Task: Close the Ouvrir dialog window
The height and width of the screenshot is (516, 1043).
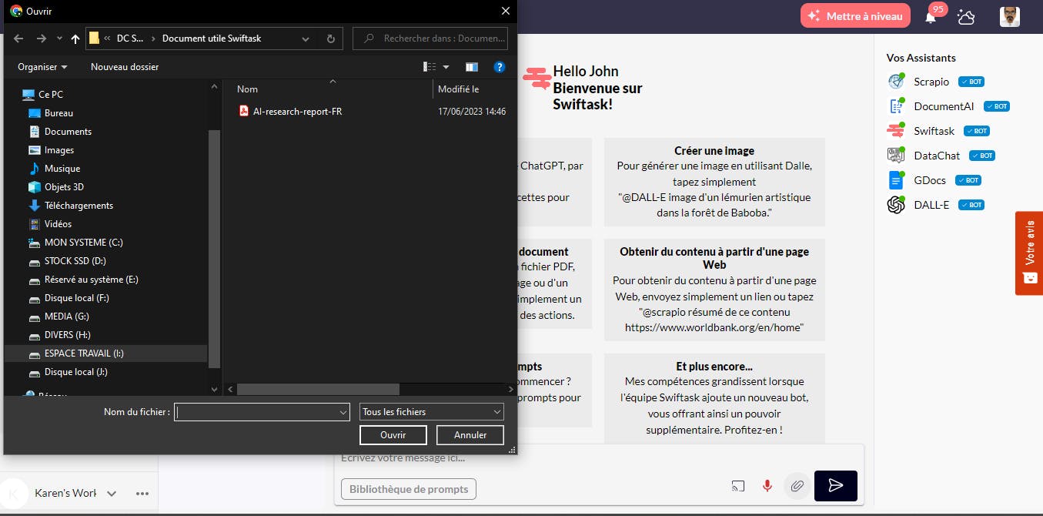Action: 505,11
